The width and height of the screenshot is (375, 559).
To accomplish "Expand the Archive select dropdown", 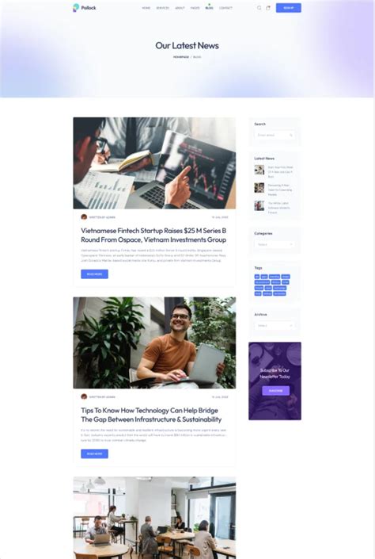I will [x=275, y=326].
